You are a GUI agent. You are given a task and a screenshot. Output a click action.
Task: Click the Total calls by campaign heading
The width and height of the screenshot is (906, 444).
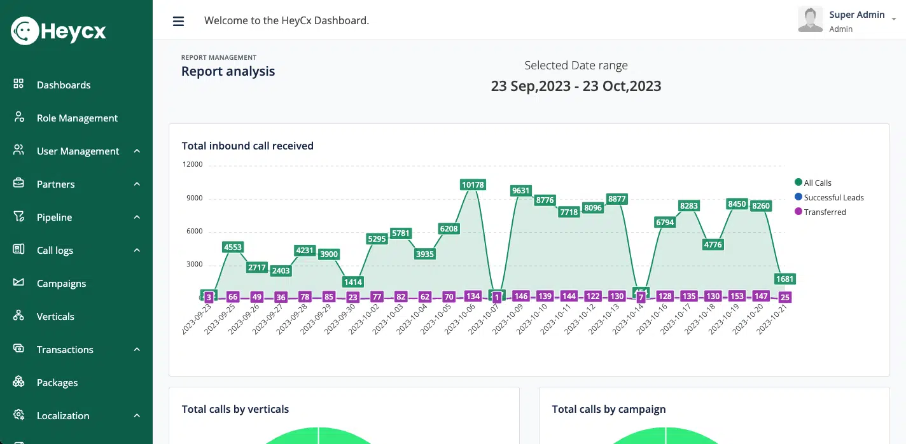(609, 409)
